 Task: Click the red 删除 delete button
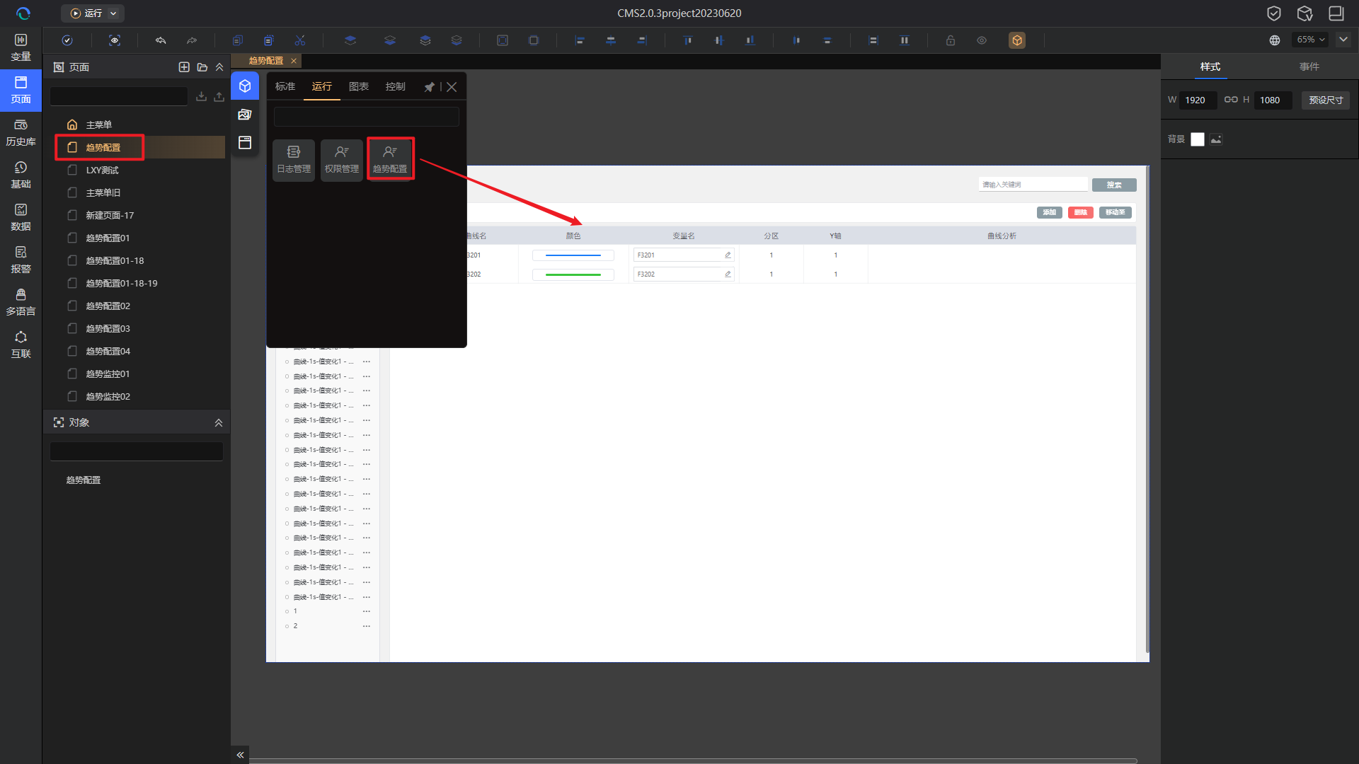click(1081, 212)
